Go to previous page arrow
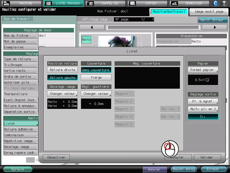The image size is (230, 173). coord(92,27)
